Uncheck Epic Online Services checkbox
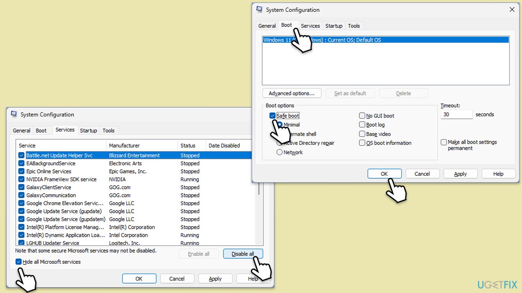522x293 pixels. click(21, 171)
